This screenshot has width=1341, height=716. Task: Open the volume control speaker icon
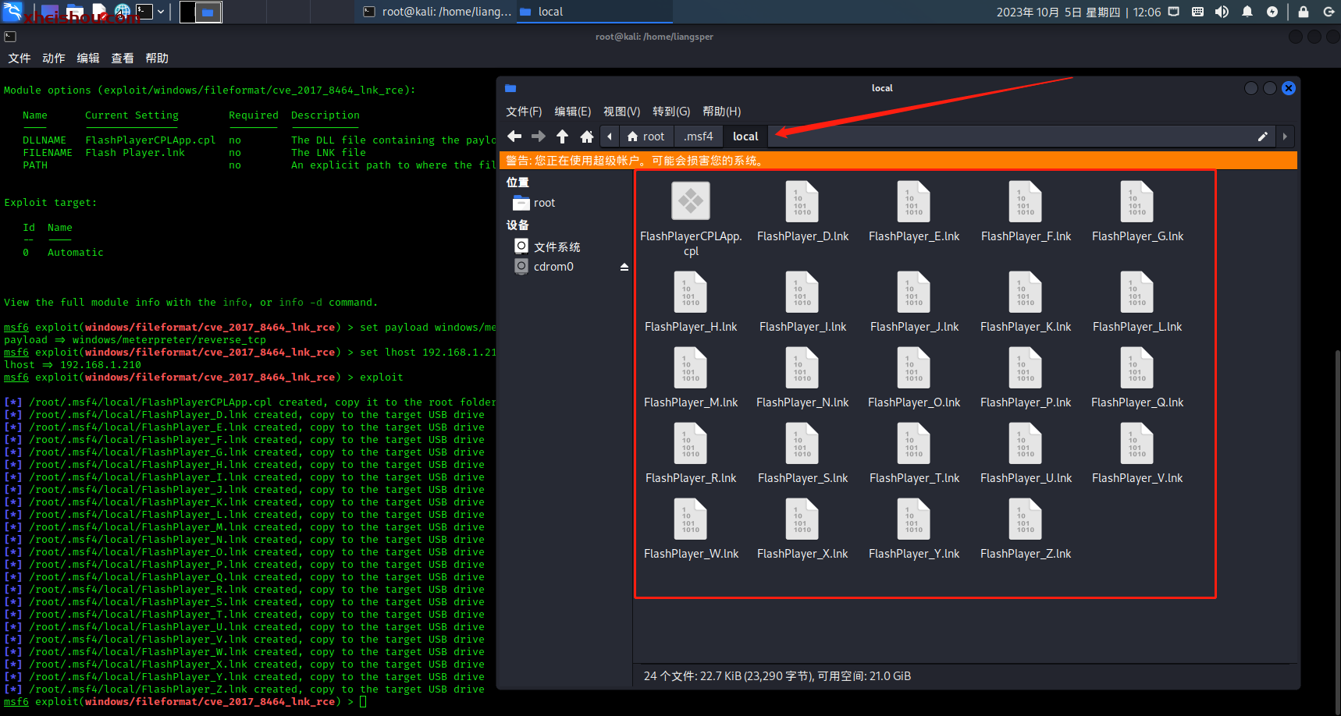coord(1222,12)
